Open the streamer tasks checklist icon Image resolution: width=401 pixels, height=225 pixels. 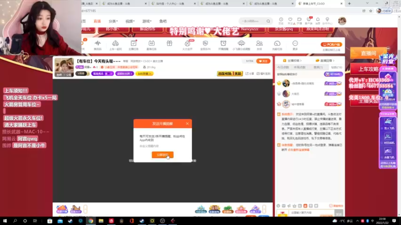(133, 44)
